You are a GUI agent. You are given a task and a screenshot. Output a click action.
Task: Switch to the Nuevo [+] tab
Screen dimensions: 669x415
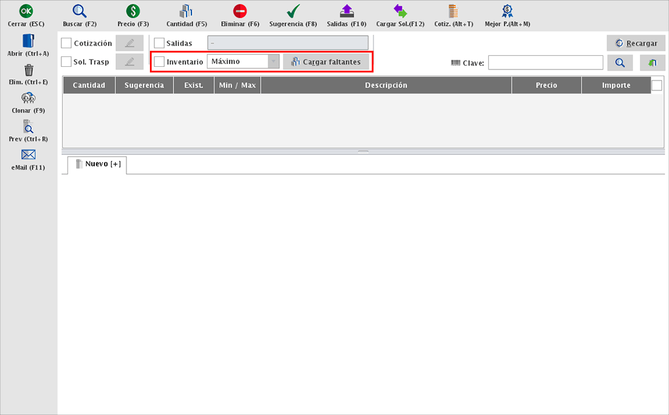pos(97,164)
